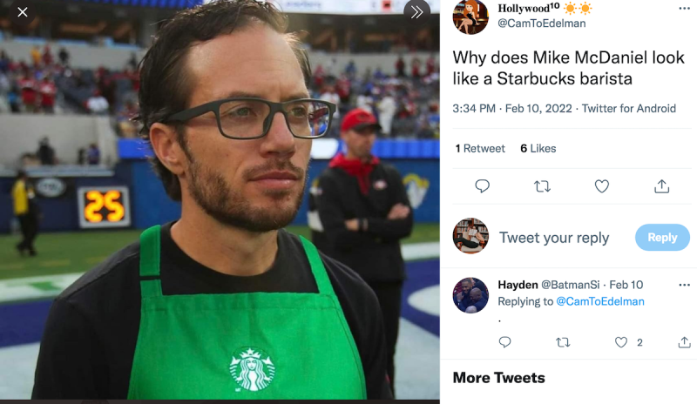
Task: Click @CamToEdelman in 'Replying to' line
Action: coord(599,301)
